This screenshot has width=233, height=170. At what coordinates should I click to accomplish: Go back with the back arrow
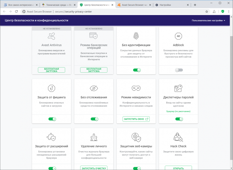tap(4, 12)
